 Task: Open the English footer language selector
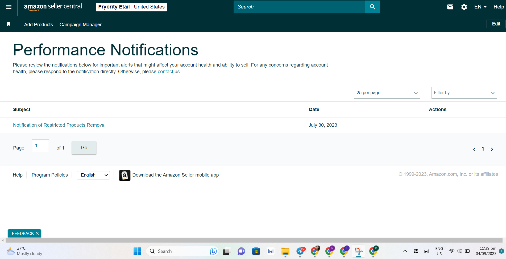pos(93,175)
